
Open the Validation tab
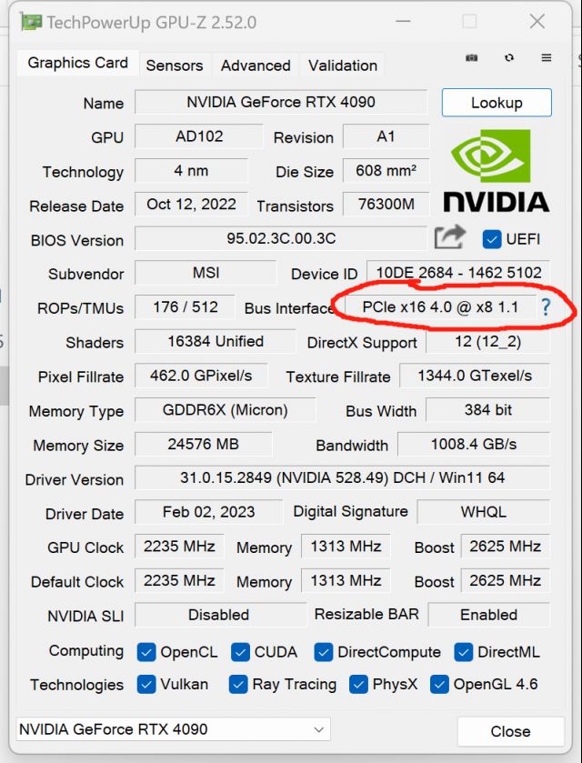click(342, 65)
